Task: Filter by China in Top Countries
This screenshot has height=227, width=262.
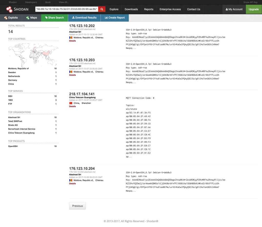Action: click(x=11, y=84)
